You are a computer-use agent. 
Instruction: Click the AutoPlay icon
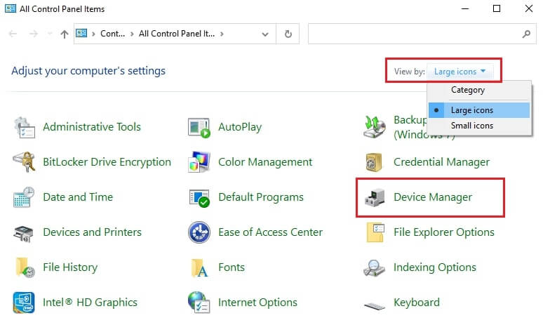pyautogui.click(x=199, y=128)
